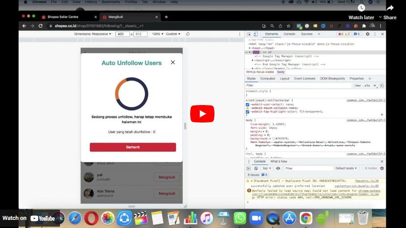Open DevTools settings gear
406x228 pixels.
pos(368,34)
